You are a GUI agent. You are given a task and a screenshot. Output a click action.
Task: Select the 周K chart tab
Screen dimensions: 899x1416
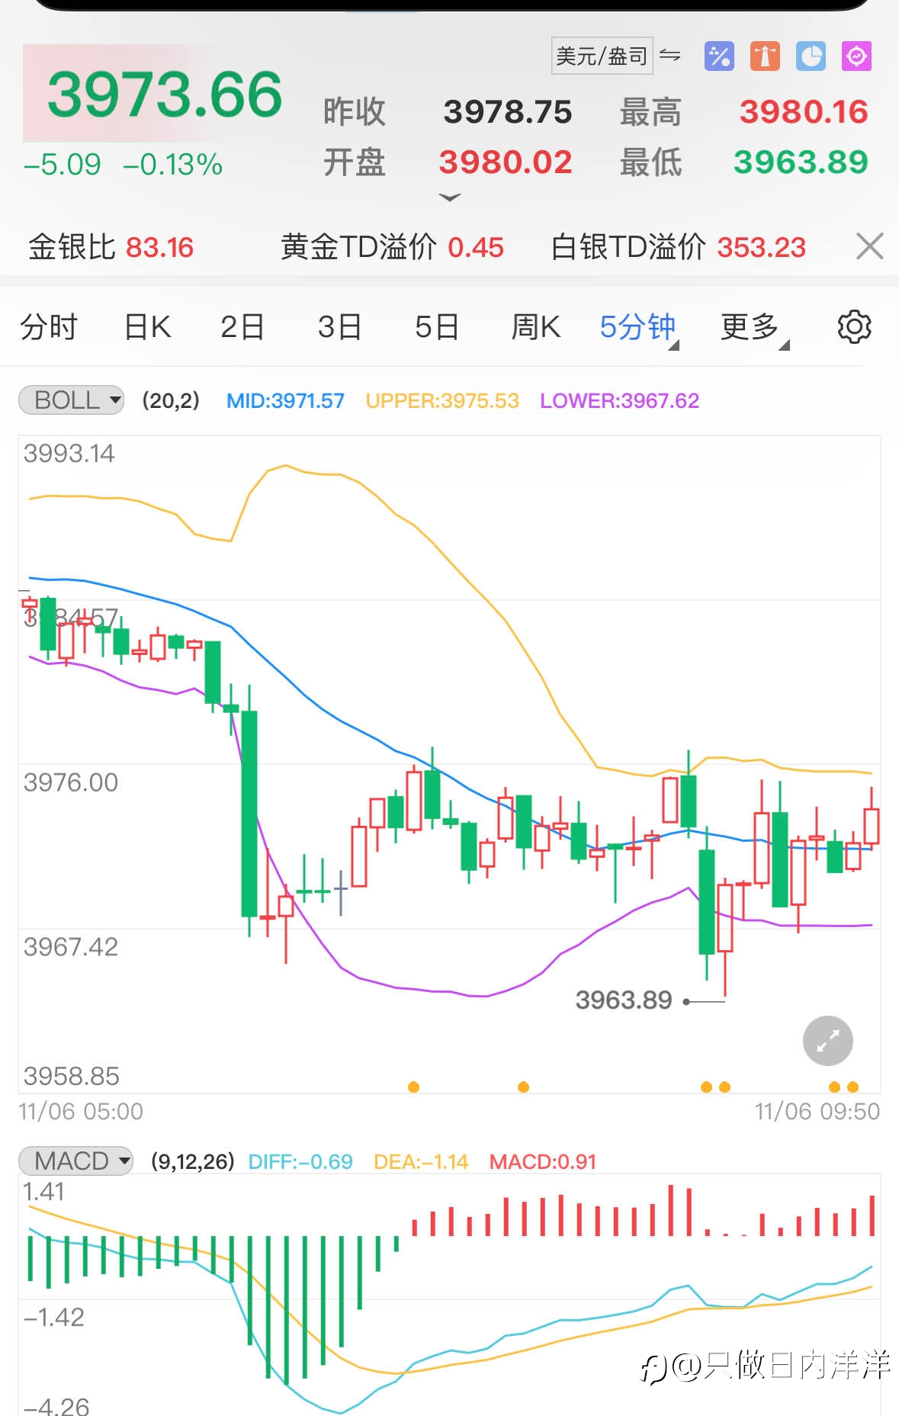point(535,328)
